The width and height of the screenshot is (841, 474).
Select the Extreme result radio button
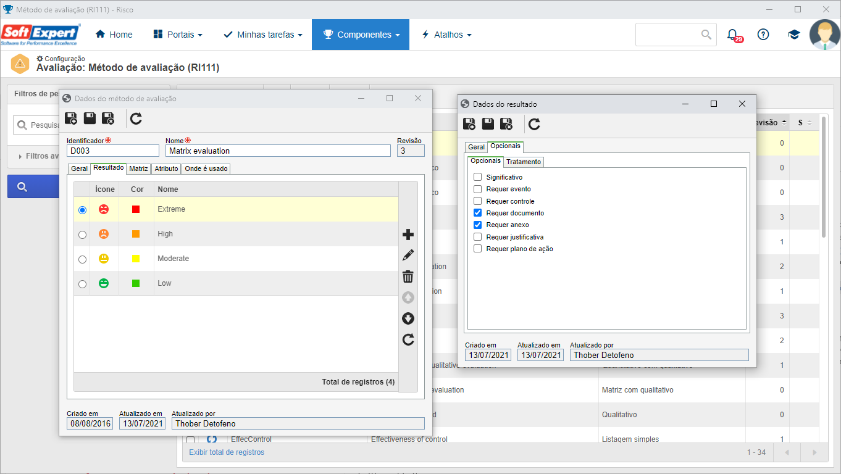[82, 210]
